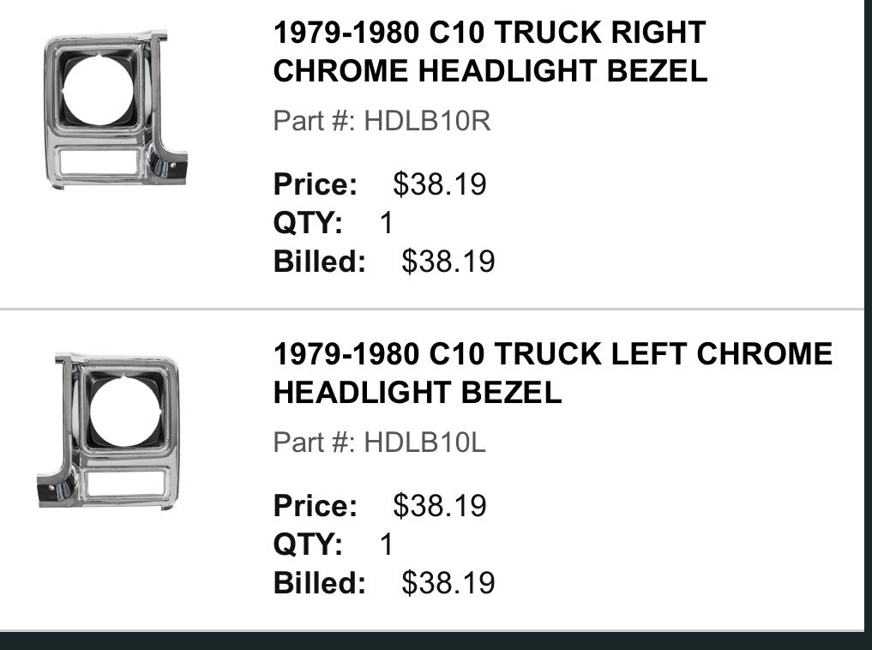The image size is (872, 650).
Task: Open the C10 Truck Right Chrome Headlight Bezel title
Action: click(490, 51)
